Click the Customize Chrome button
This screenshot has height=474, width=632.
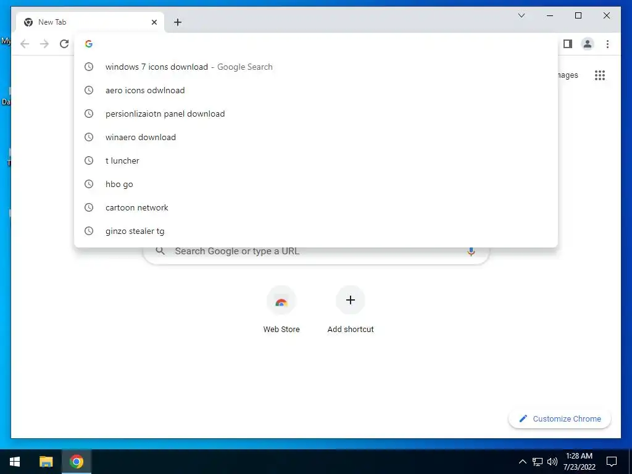tap(559, 419)
